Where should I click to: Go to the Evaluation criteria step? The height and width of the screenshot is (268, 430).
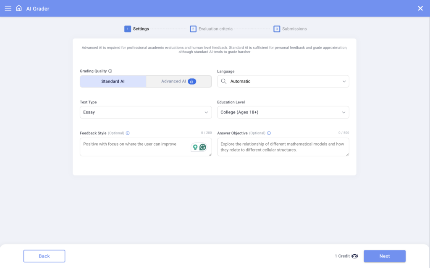point(212,28)
